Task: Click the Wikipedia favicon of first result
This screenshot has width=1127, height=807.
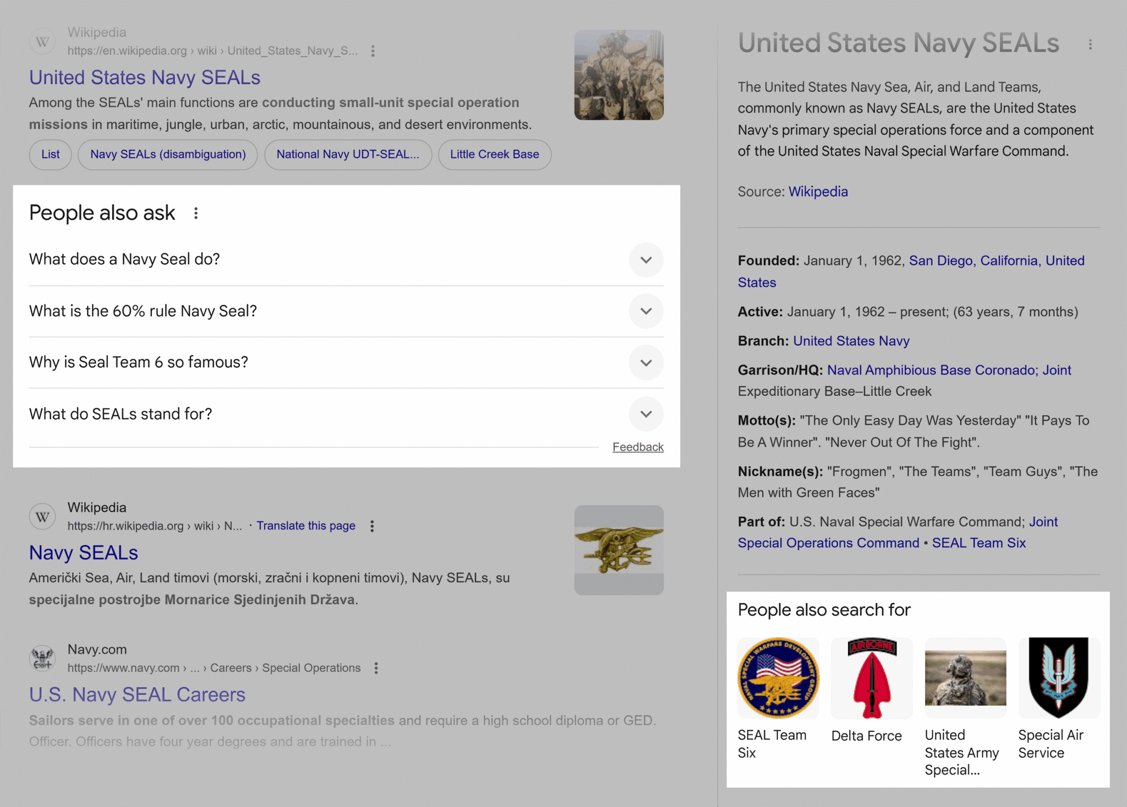Action: pyautogui.click(x=42, y=42)
